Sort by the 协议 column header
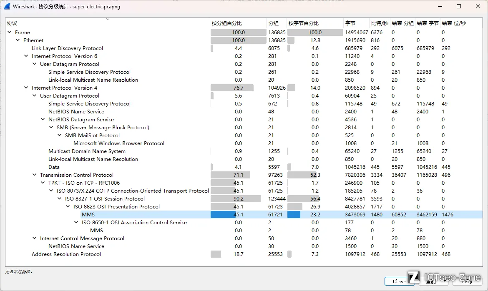The width and height of the screenshot is (488, 291). tap(108, 23)
